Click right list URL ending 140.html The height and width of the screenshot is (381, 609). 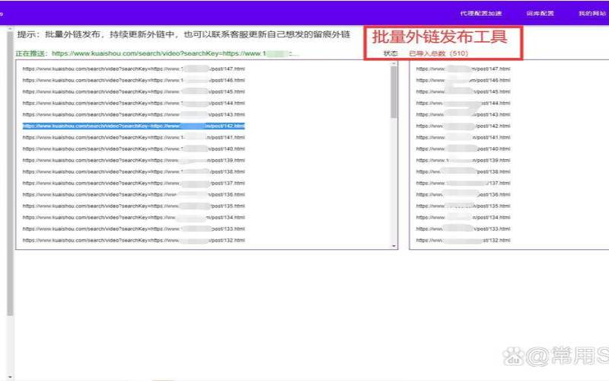(464, 149)
